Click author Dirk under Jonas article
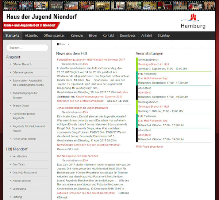Screen dimensions: 219x200 86,112
